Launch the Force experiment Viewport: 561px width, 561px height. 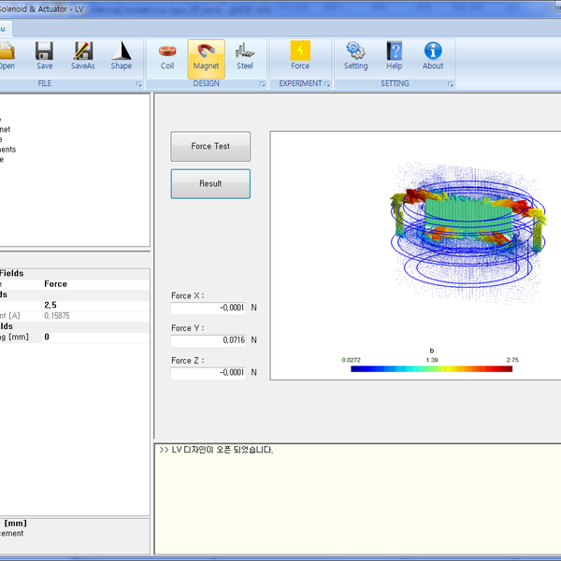[300, 54]
